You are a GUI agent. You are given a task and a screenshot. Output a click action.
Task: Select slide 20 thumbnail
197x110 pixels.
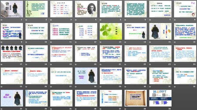pyautogui.click(x=86, y=54)
